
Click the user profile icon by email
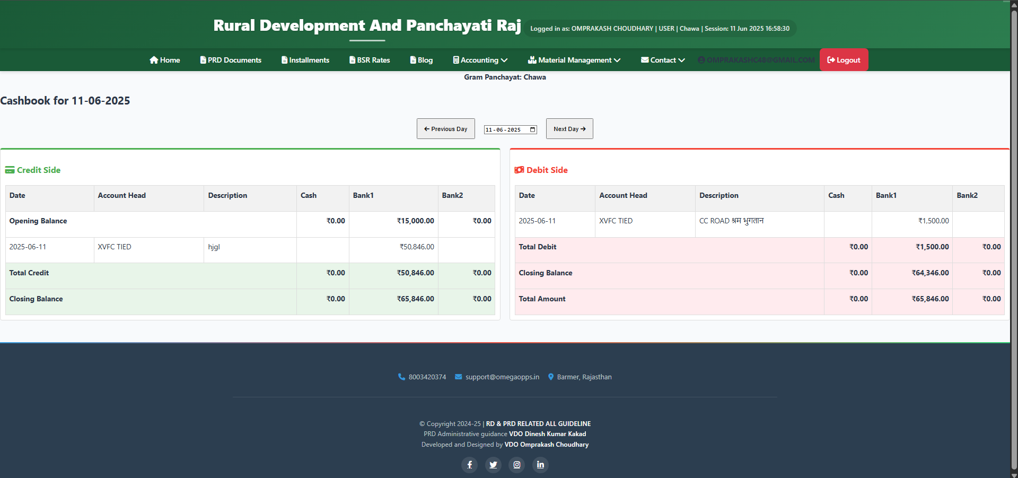click(x=701, y=60)
